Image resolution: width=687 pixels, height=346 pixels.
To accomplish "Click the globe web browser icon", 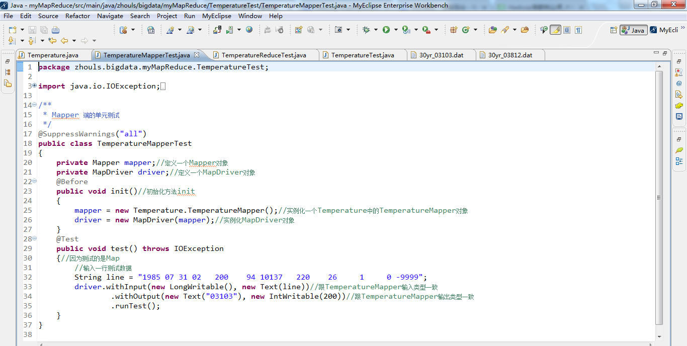I will tap(249, 30).
